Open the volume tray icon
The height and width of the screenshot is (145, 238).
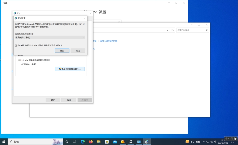(212, 142)
